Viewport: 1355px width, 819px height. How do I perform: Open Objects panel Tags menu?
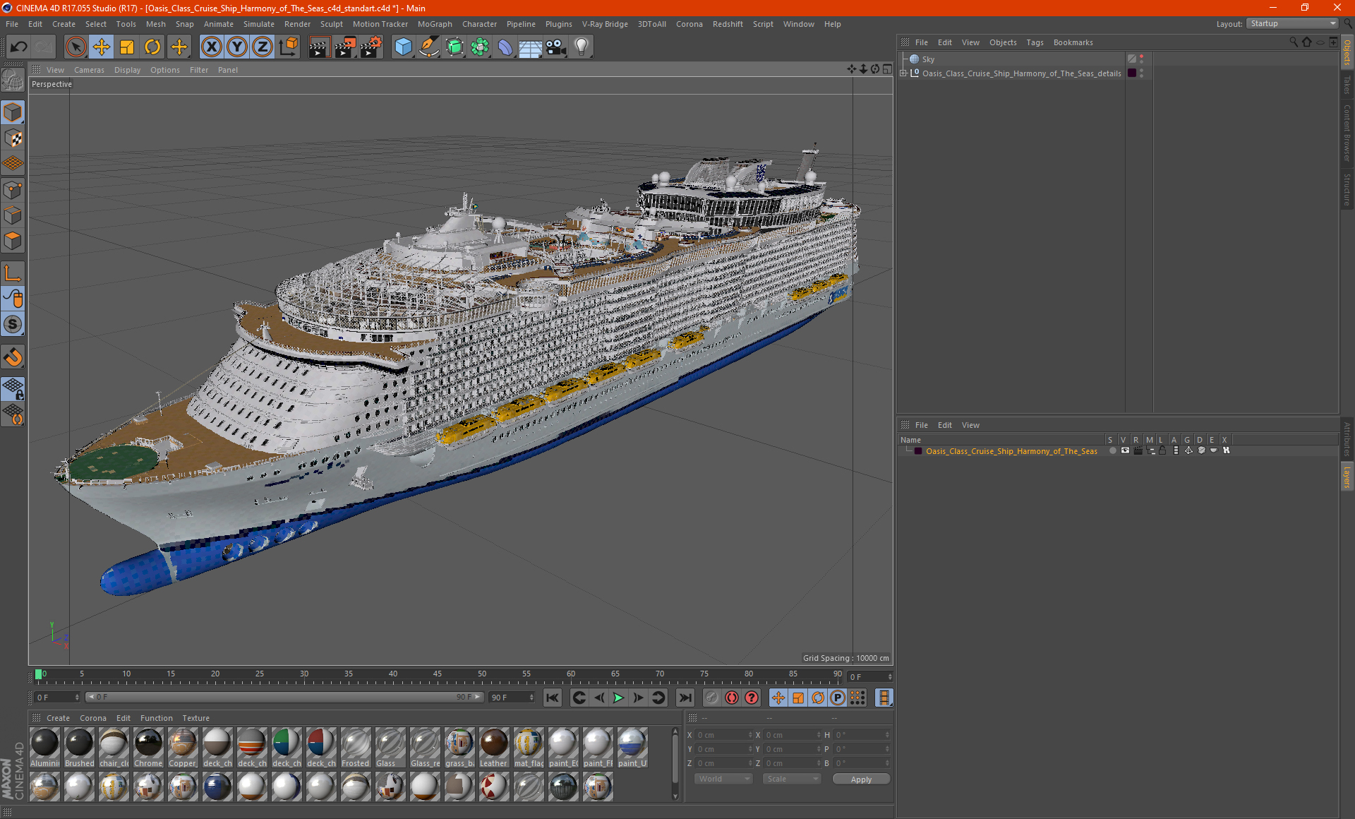1035,42
